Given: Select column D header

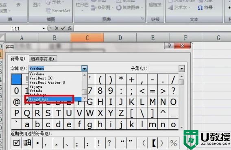Looking at the screenshot, I should click(x=120, y=38).
